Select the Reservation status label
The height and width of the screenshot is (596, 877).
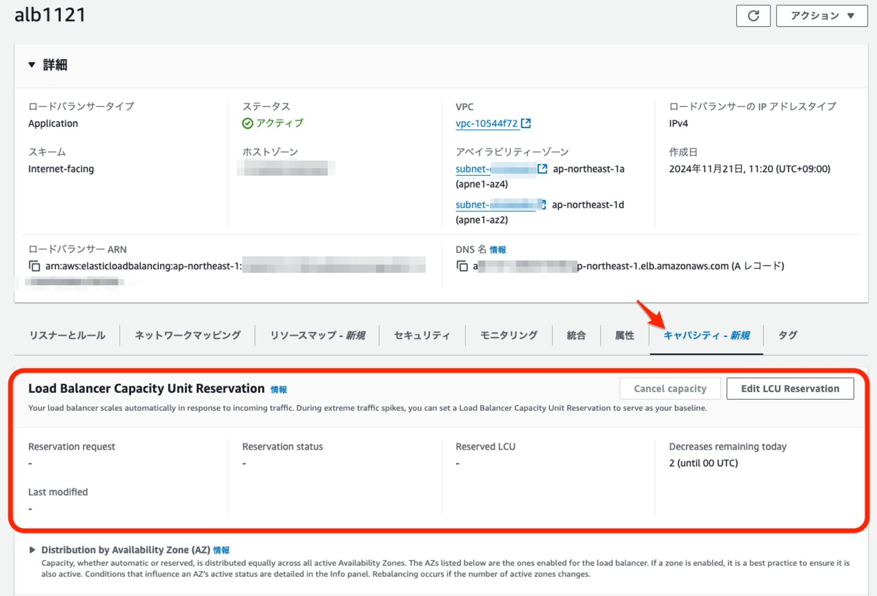tap(282, 447)
